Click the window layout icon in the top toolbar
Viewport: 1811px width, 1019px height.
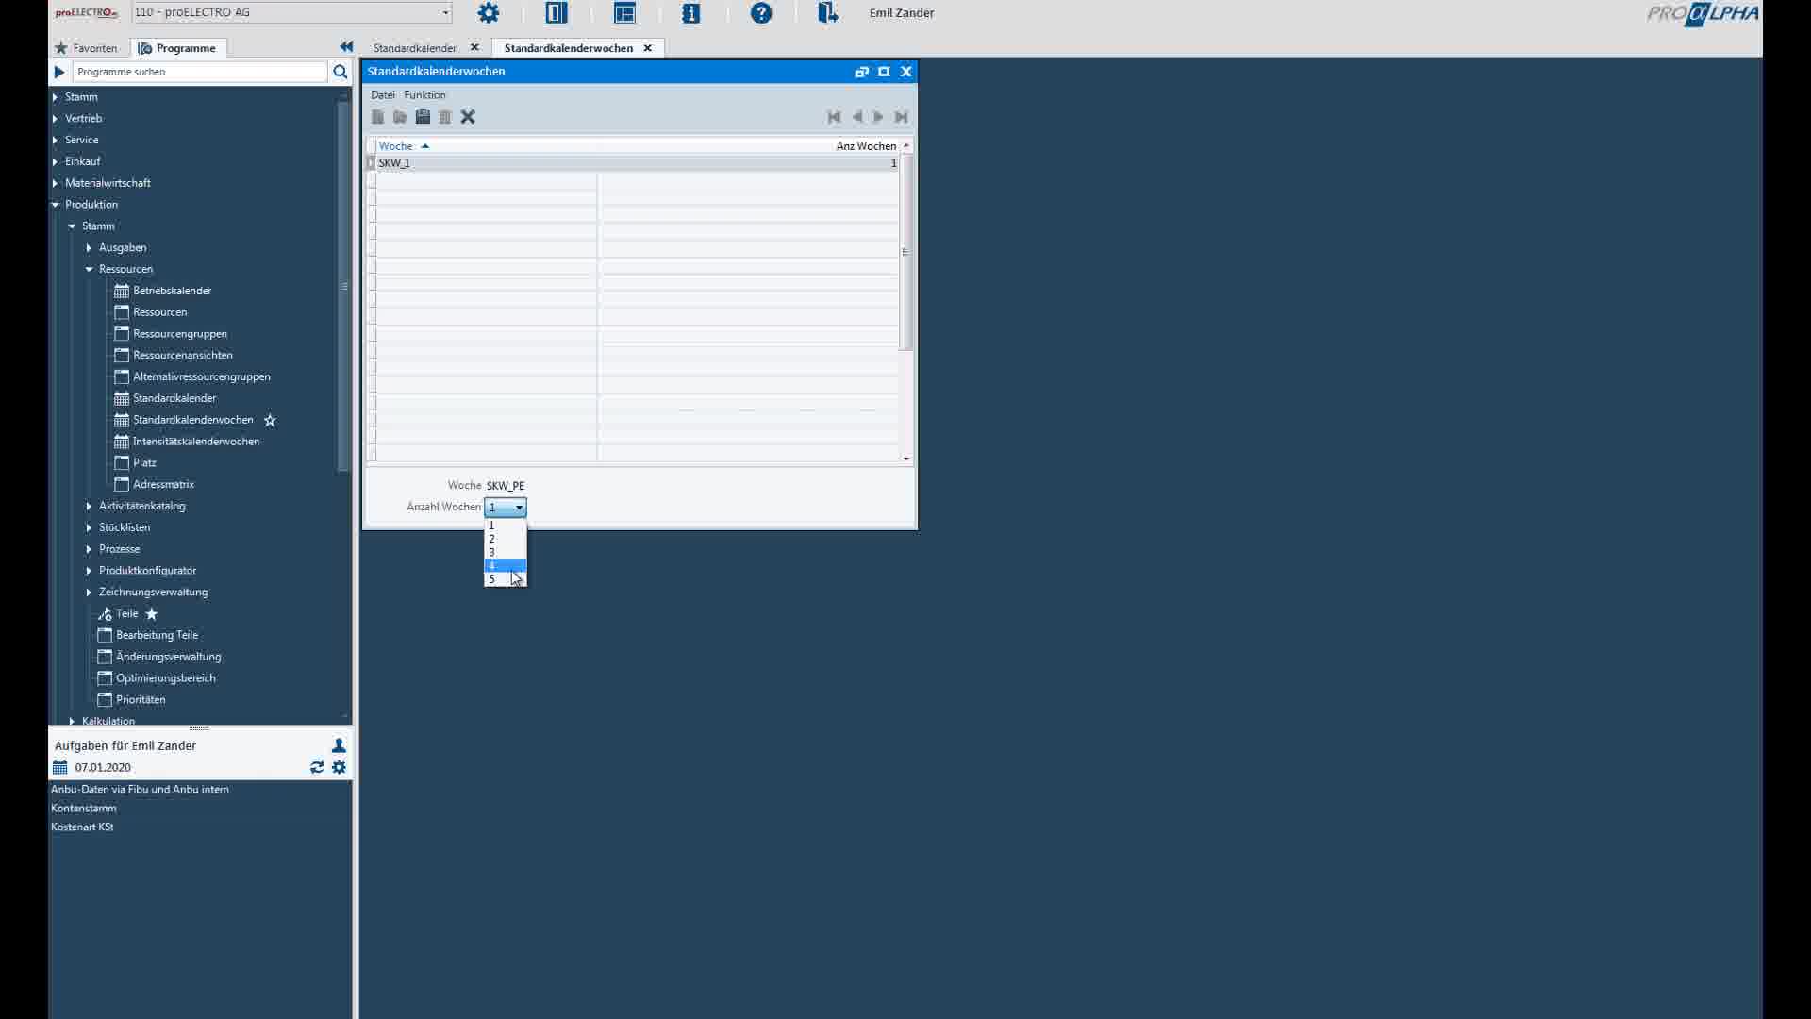pyautogui.click(x=624, y=13)
